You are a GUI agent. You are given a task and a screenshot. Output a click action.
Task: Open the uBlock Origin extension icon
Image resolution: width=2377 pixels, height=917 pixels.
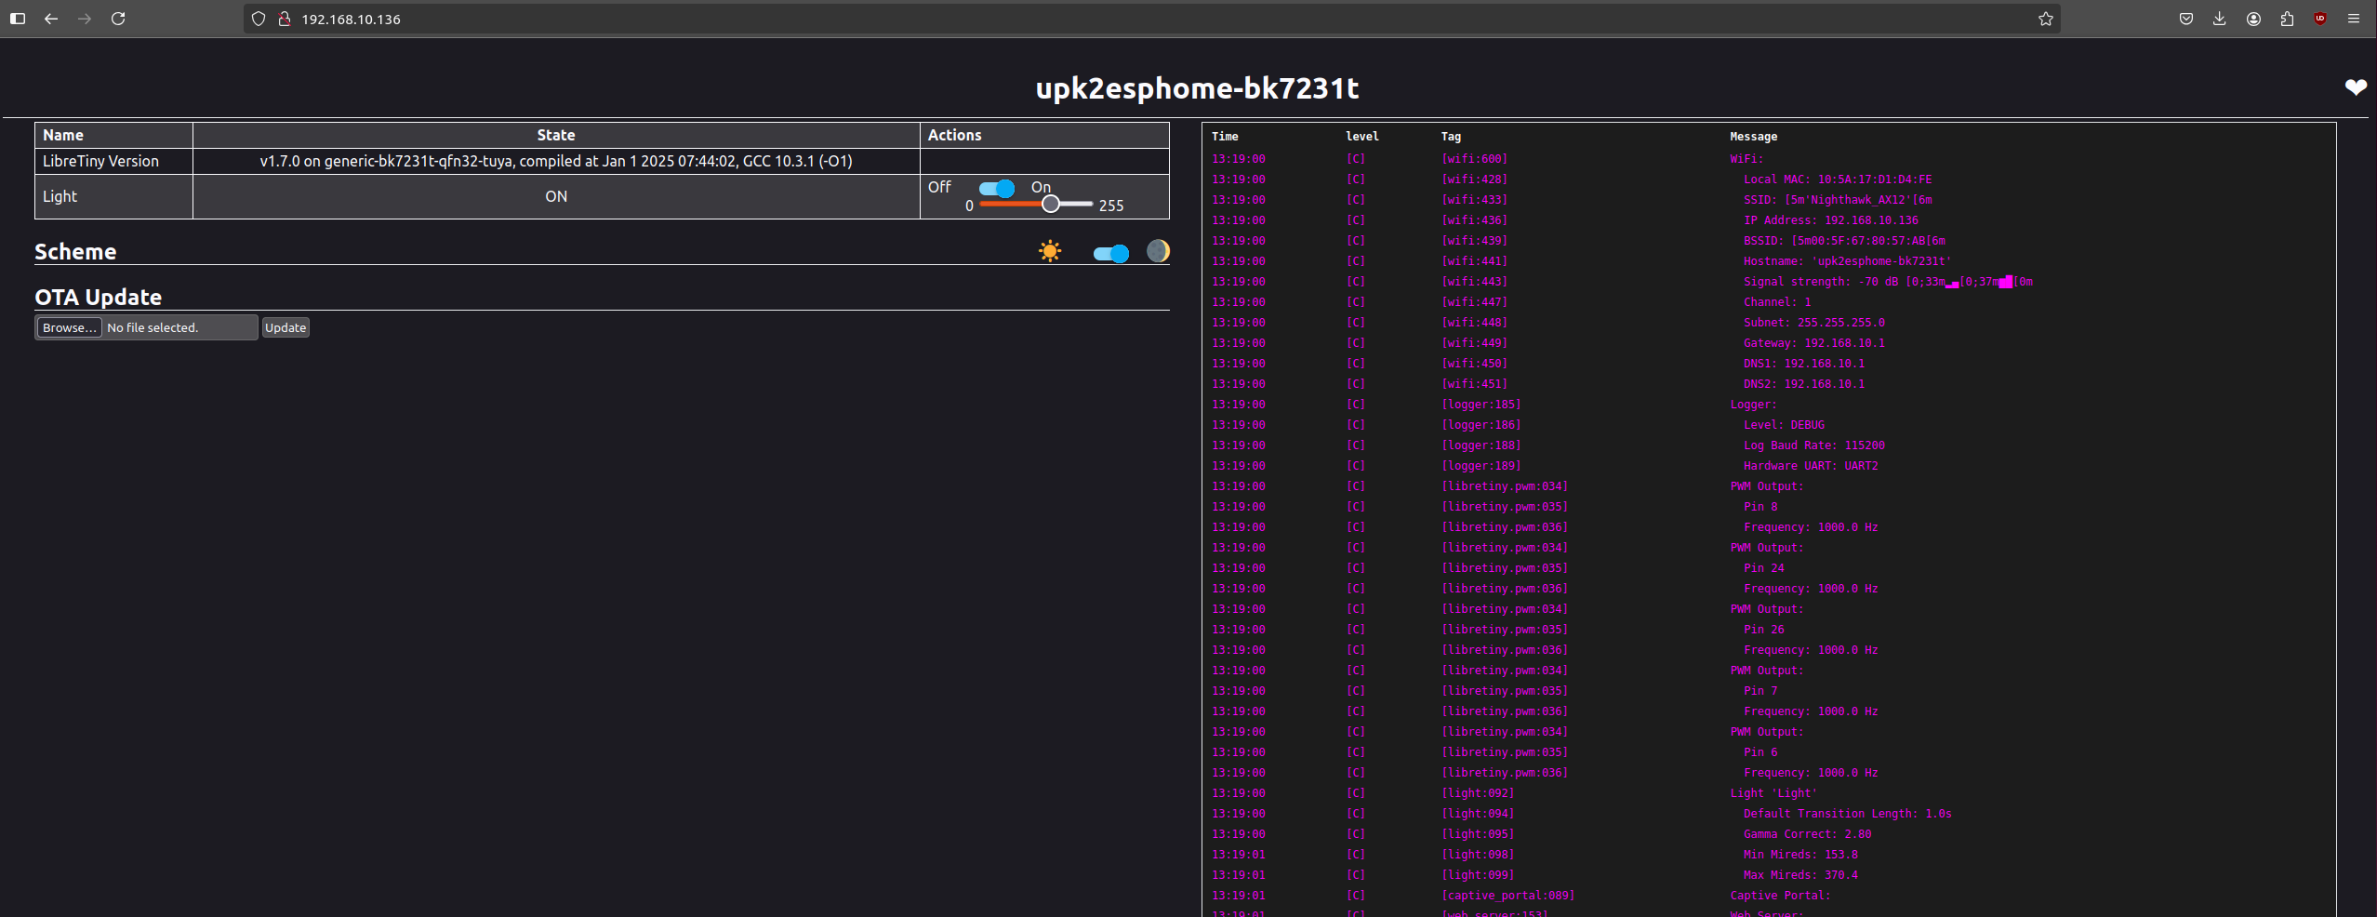pos(2318,19)
